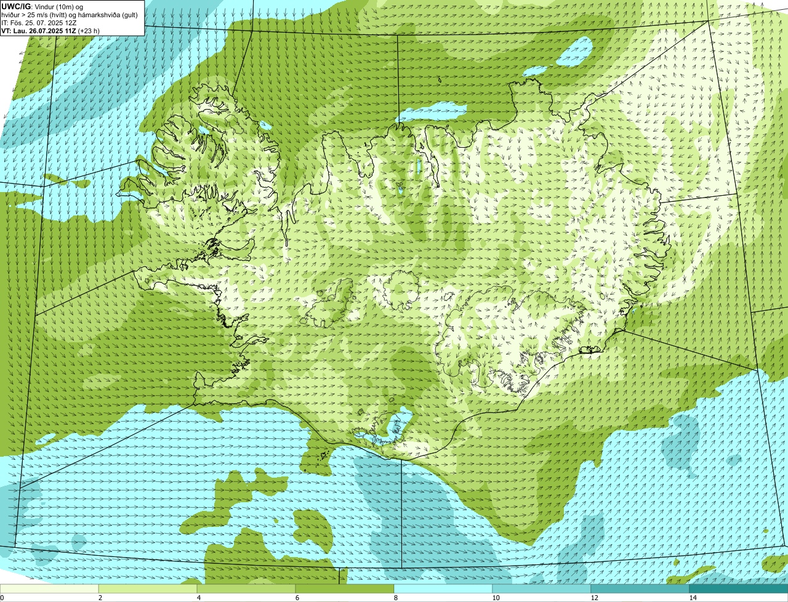Select the 6–8 m/s green color bar segment
This screenshot has width=788, height=602.
(345, 588)
